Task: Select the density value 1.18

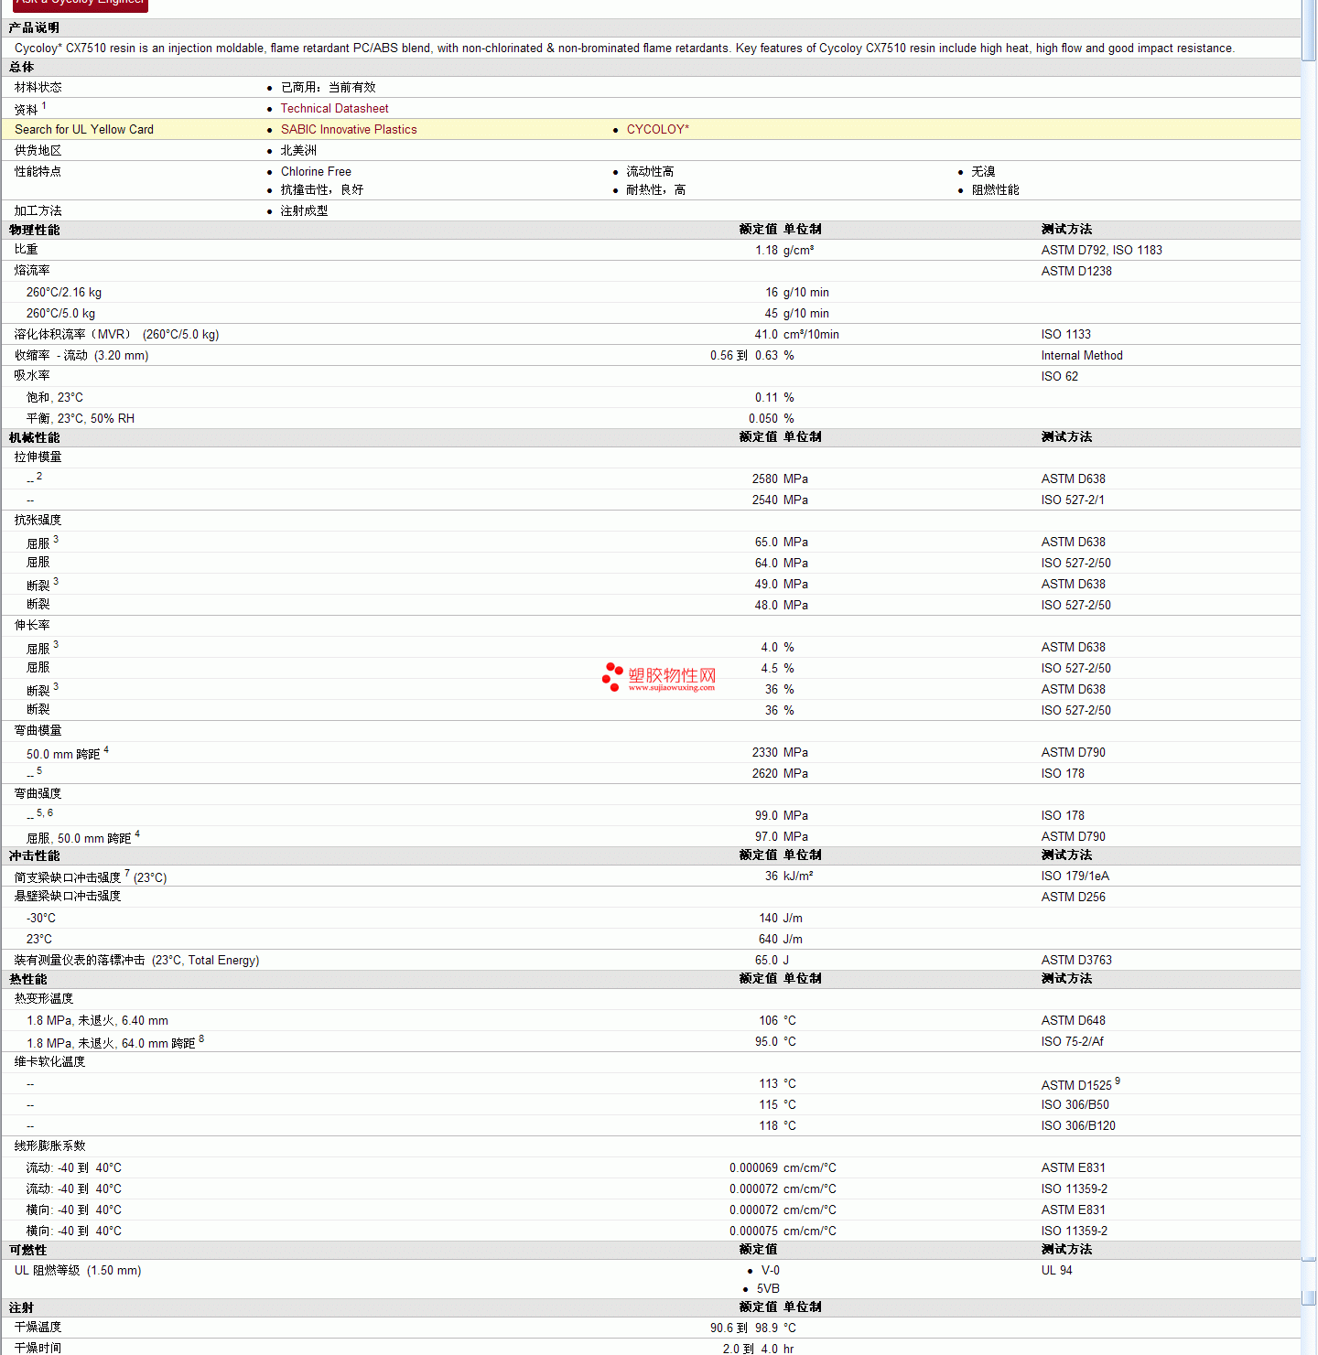Action: coord(766,250)
